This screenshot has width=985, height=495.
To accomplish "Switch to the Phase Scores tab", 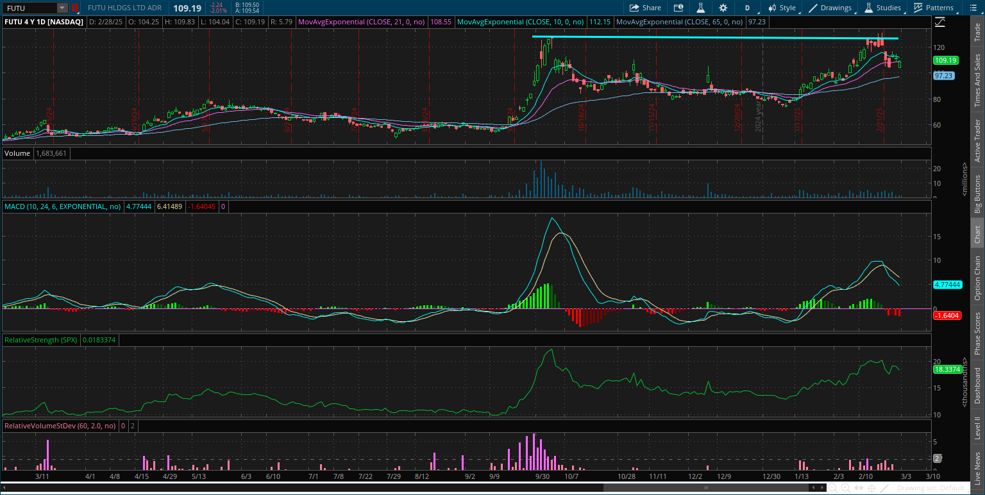I will click(x=977, y=333).
